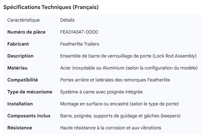Click the Lock Rod Assembly description text
Screen dimensions: 205x135
128,56
